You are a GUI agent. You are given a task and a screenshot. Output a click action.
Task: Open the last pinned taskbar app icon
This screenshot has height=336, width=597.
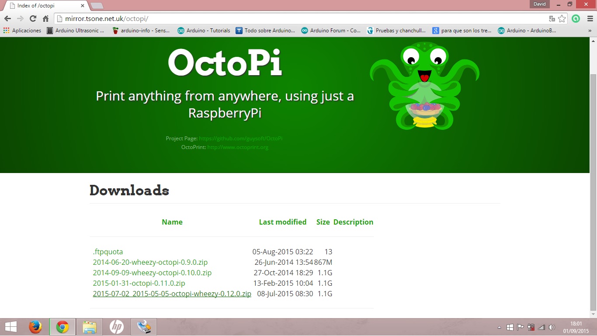click(x=144, y=327)
